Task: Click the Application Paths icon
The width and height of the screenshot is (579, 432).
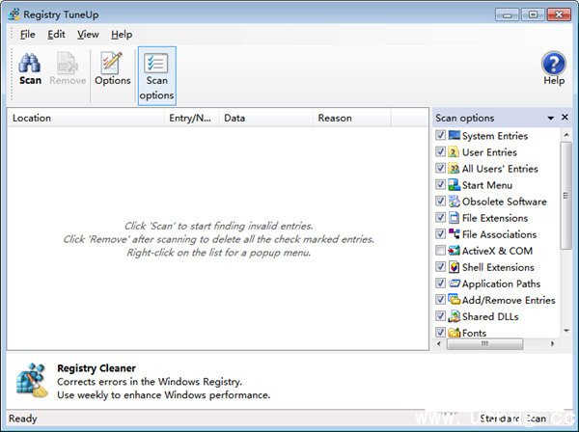Action: tap(454, 283)
